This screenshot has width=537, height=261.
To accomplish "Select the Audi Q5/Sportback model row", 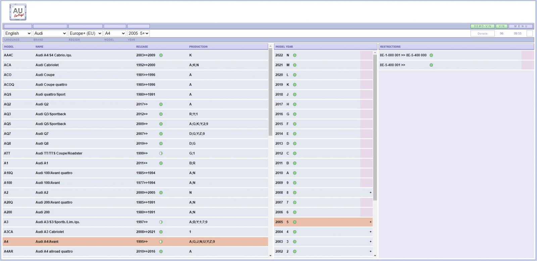I will click(x=135, y=124).
